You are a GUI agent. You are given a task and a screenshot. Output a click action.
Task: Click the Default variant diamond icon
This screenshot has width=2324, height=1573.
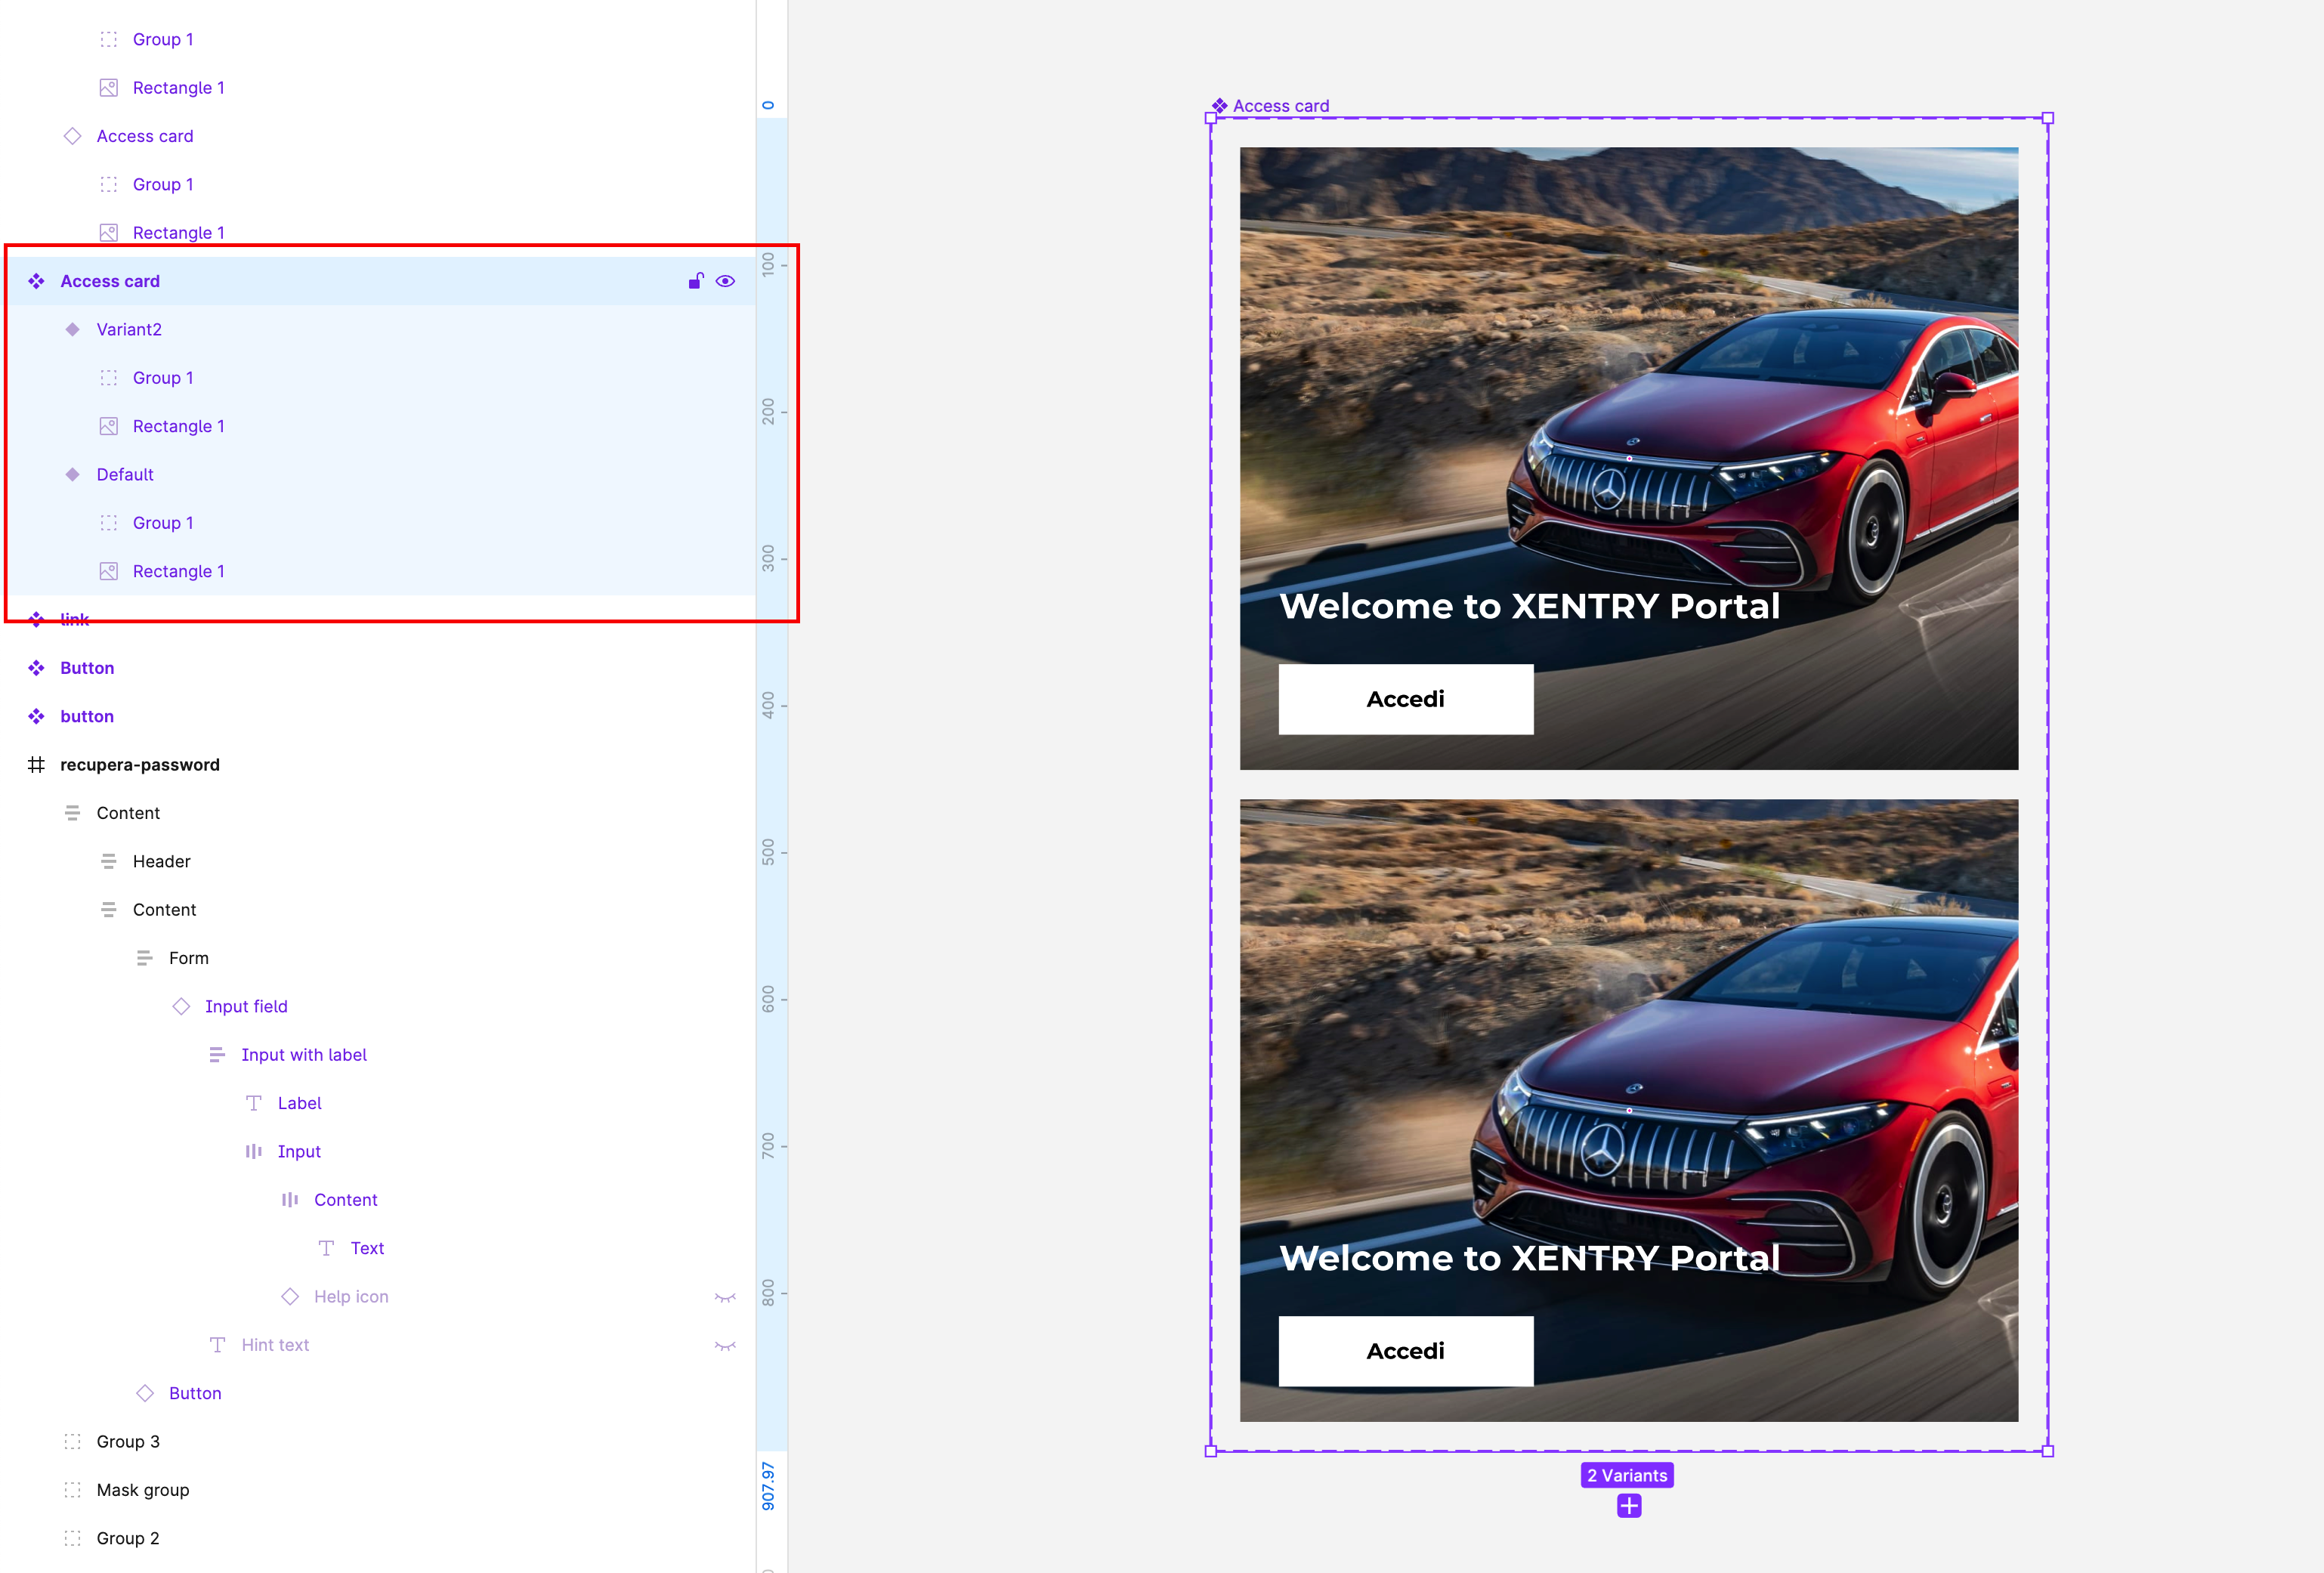[x=72, y=474]
